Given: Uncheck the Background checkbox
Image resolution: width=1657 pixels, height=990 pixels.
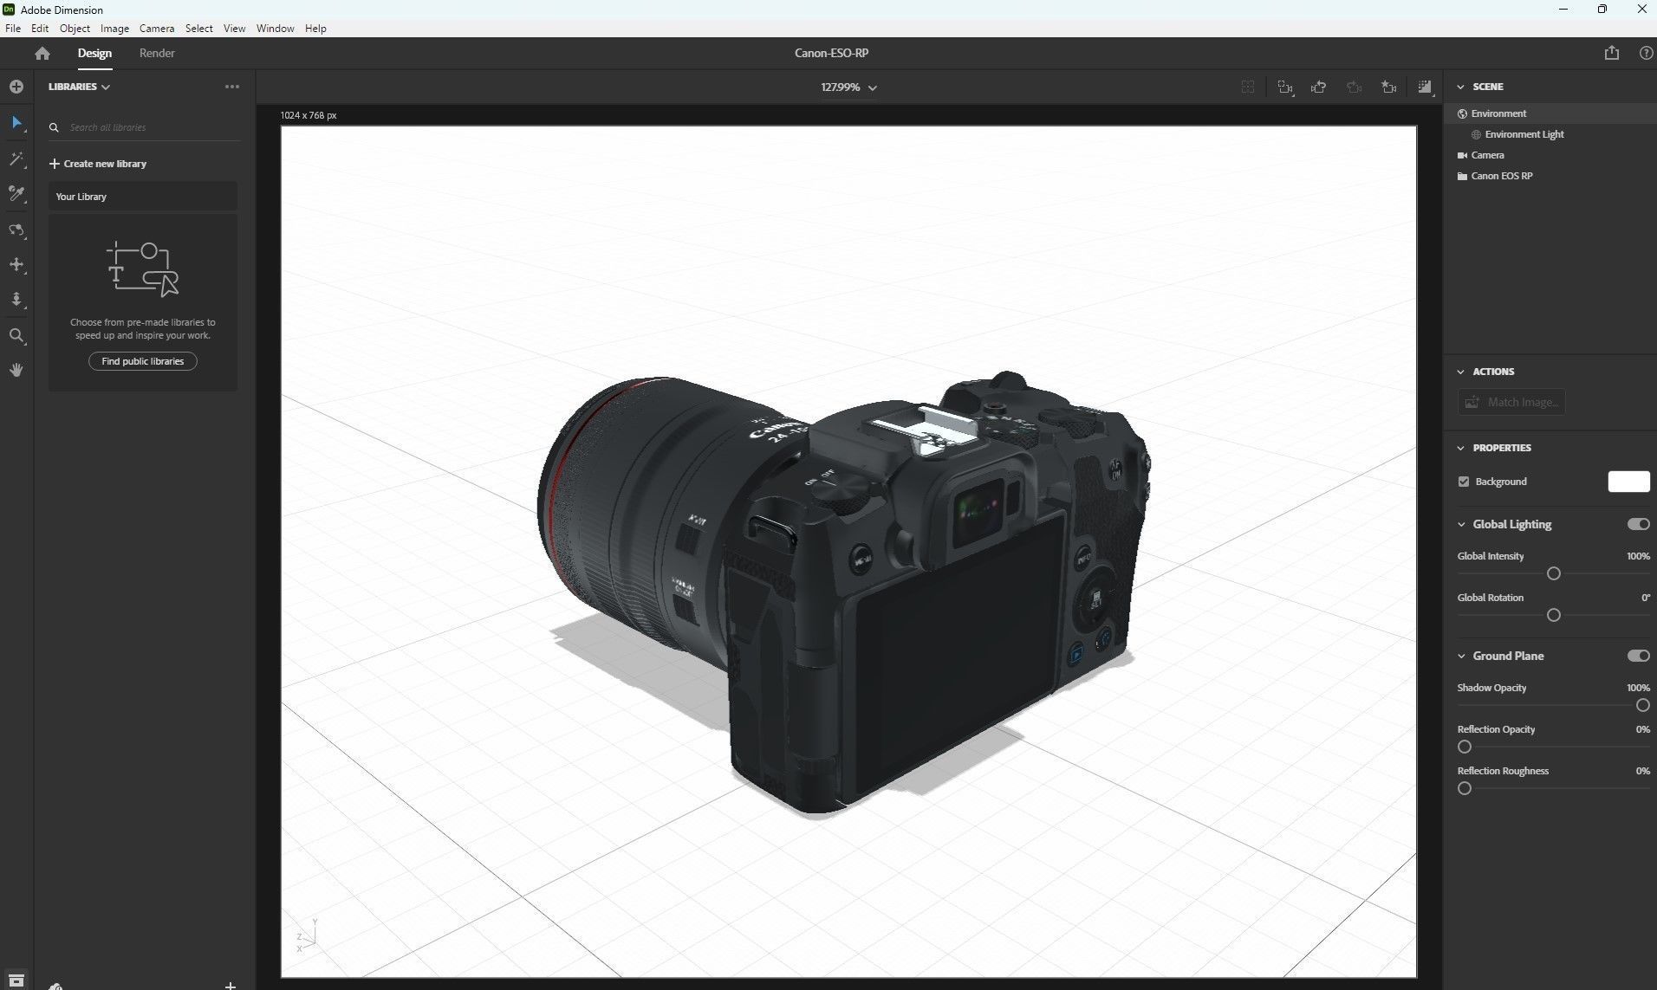Looking at the screenshot, I should pos(1464,482).
